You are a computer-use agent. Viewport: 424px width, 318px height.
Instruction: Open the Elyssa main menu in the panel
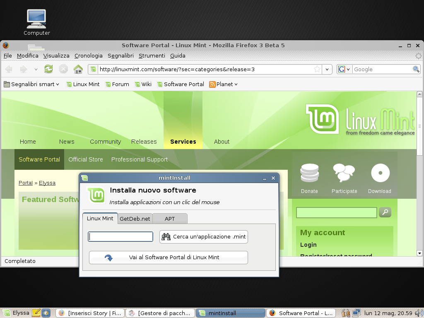coord(16,313)
